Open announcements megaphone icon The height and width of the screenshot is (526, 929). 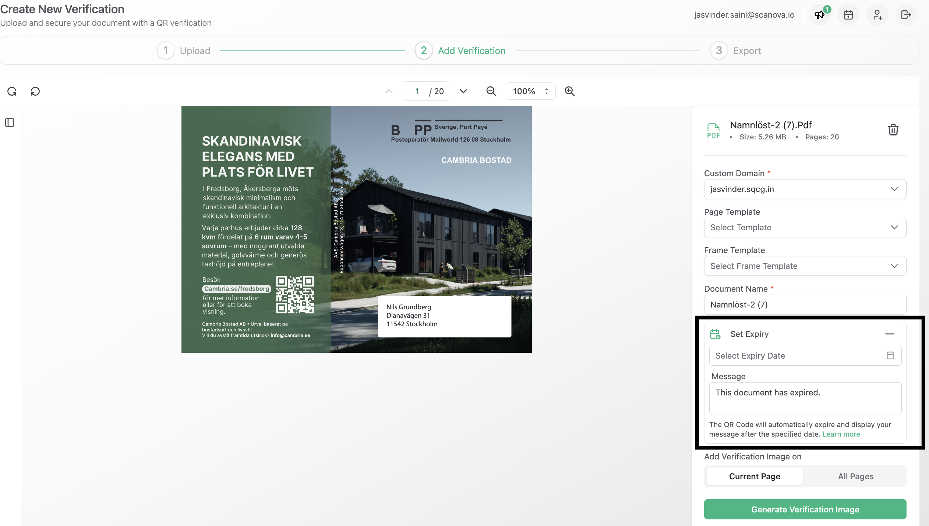click(x=820, y=15)
